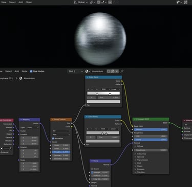Open the Noise Texture fBM type dropdown
This screenshot has width=192, height=187.
(61, 134)
